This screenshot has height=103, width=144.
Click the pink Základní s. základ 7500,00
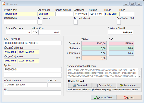(x=94, y=43)
